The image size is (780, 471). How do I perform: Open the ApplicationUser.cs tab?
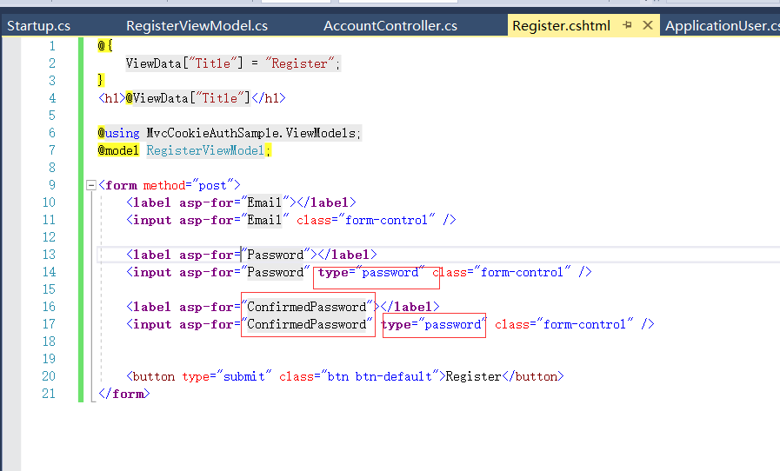coord(723,26)
